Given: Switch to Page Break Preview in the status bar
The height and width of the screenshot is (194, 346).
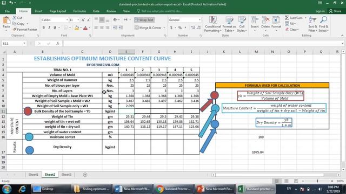Looking at the screenshot, I should [296, 181].
